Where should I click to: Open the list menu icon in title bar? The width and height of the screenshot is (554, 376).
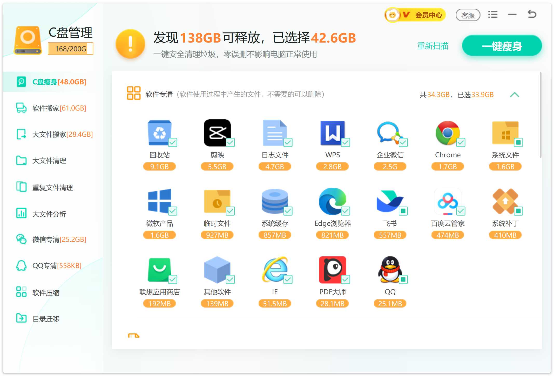click(x=492, y=15)
